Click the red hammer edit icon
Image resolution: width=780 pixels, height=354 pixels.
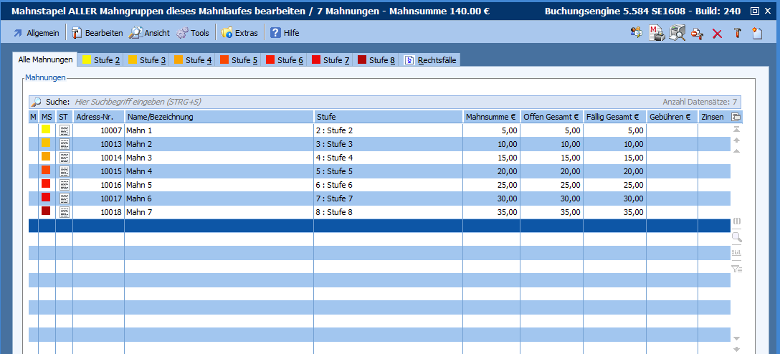coord(736,34)
